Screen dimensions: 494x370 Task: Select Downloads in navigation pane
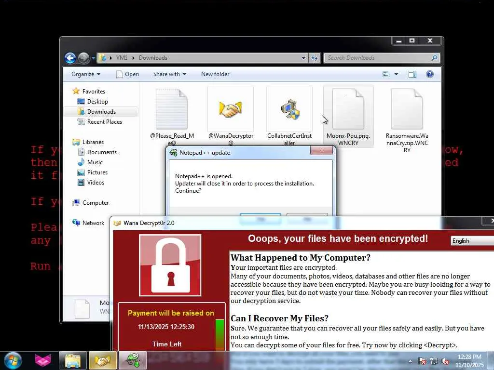pyautogui.click(x=101, y=112)
